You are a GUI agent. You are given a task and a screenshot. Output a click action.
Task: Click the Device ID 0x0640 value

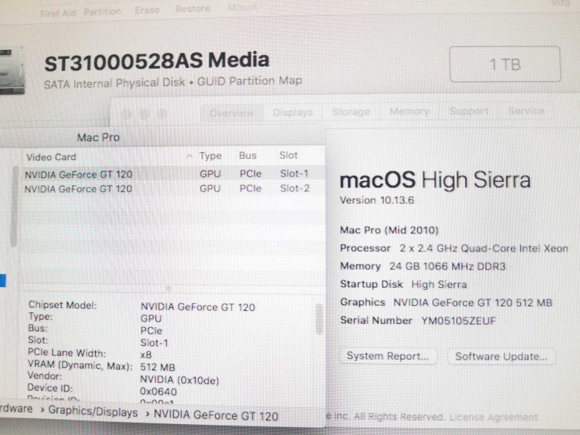[x=158, y=391]
